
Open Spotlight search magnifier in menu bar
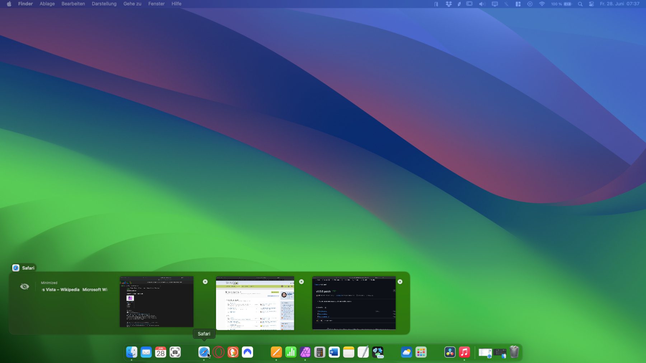coord(580,4)
